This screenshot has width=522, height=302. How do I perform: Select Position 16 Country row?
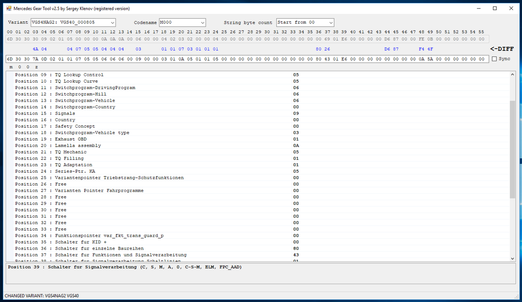click(258, 120)
